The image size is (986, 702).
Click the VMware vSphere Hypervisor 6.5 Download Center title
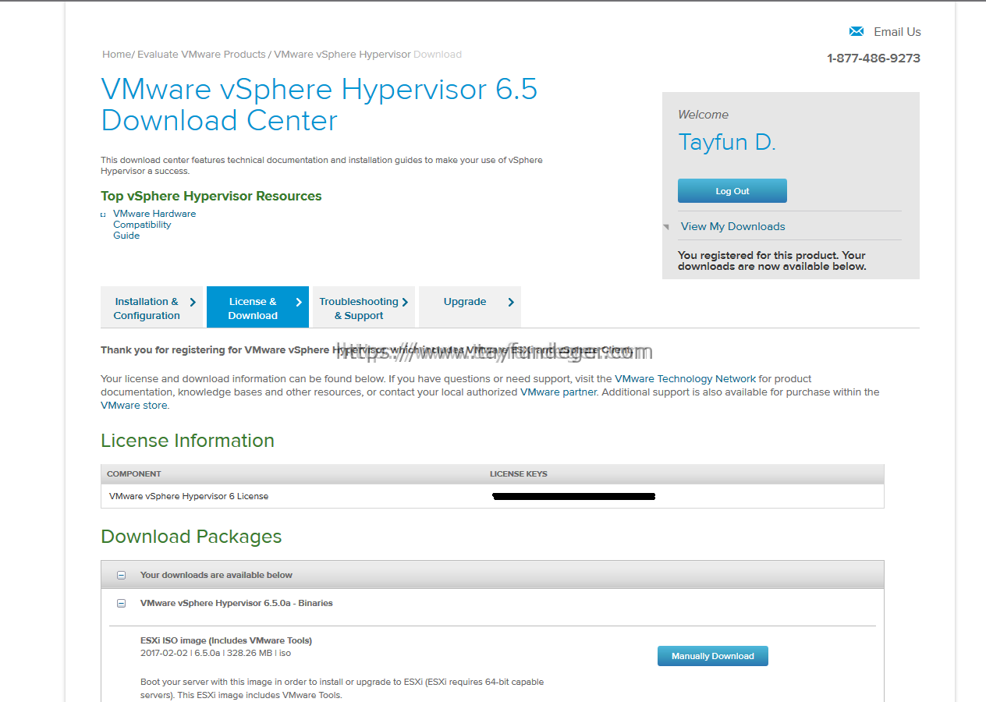coord(319,105)
